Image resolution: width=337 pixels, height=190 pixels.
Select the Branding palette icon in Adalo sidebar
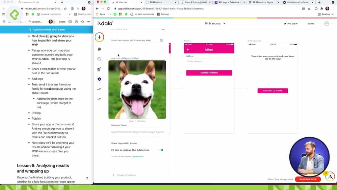(x=99, y=49)
